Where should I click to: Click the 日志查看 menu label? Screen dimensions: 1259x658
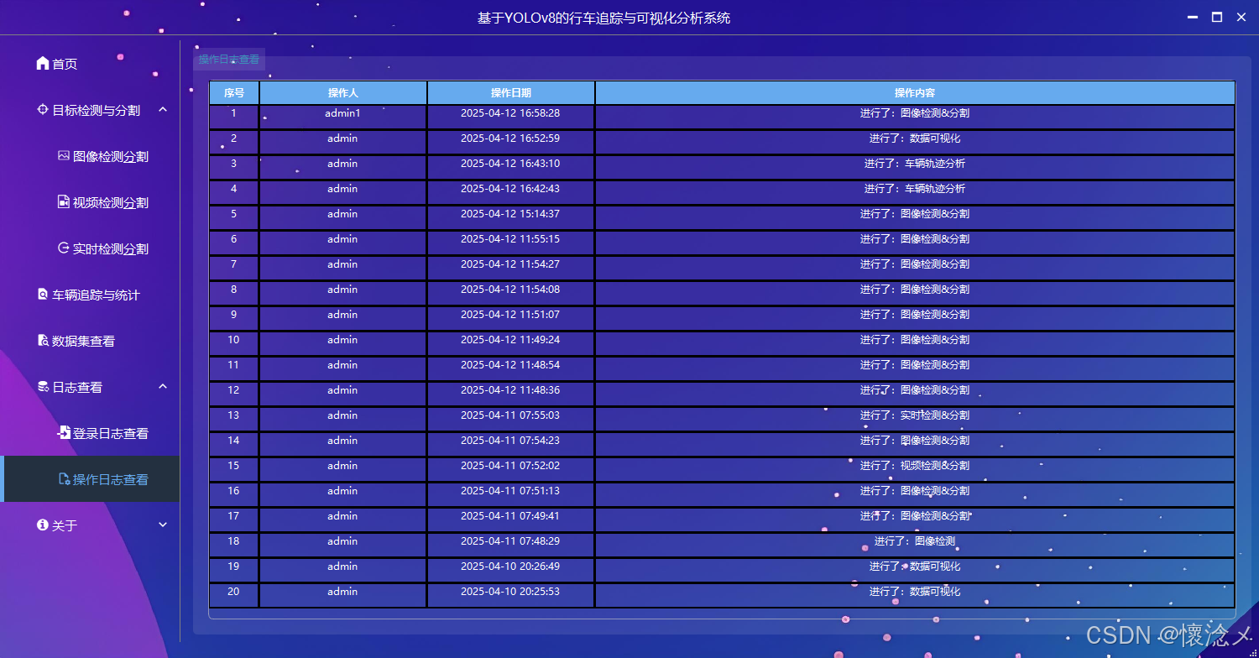(x=77, y=387)
